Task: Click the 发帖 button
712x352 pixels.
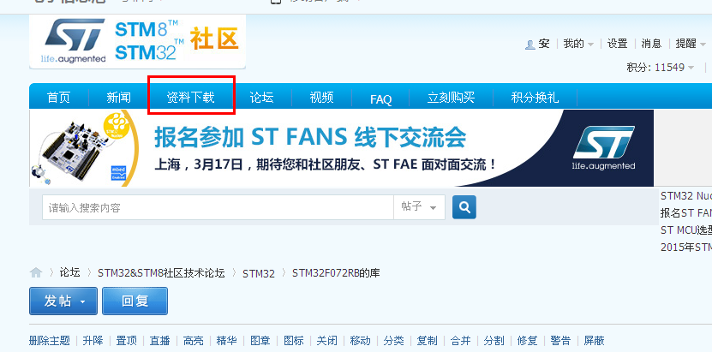Action: pyautogui.click(x=63, y=301)
